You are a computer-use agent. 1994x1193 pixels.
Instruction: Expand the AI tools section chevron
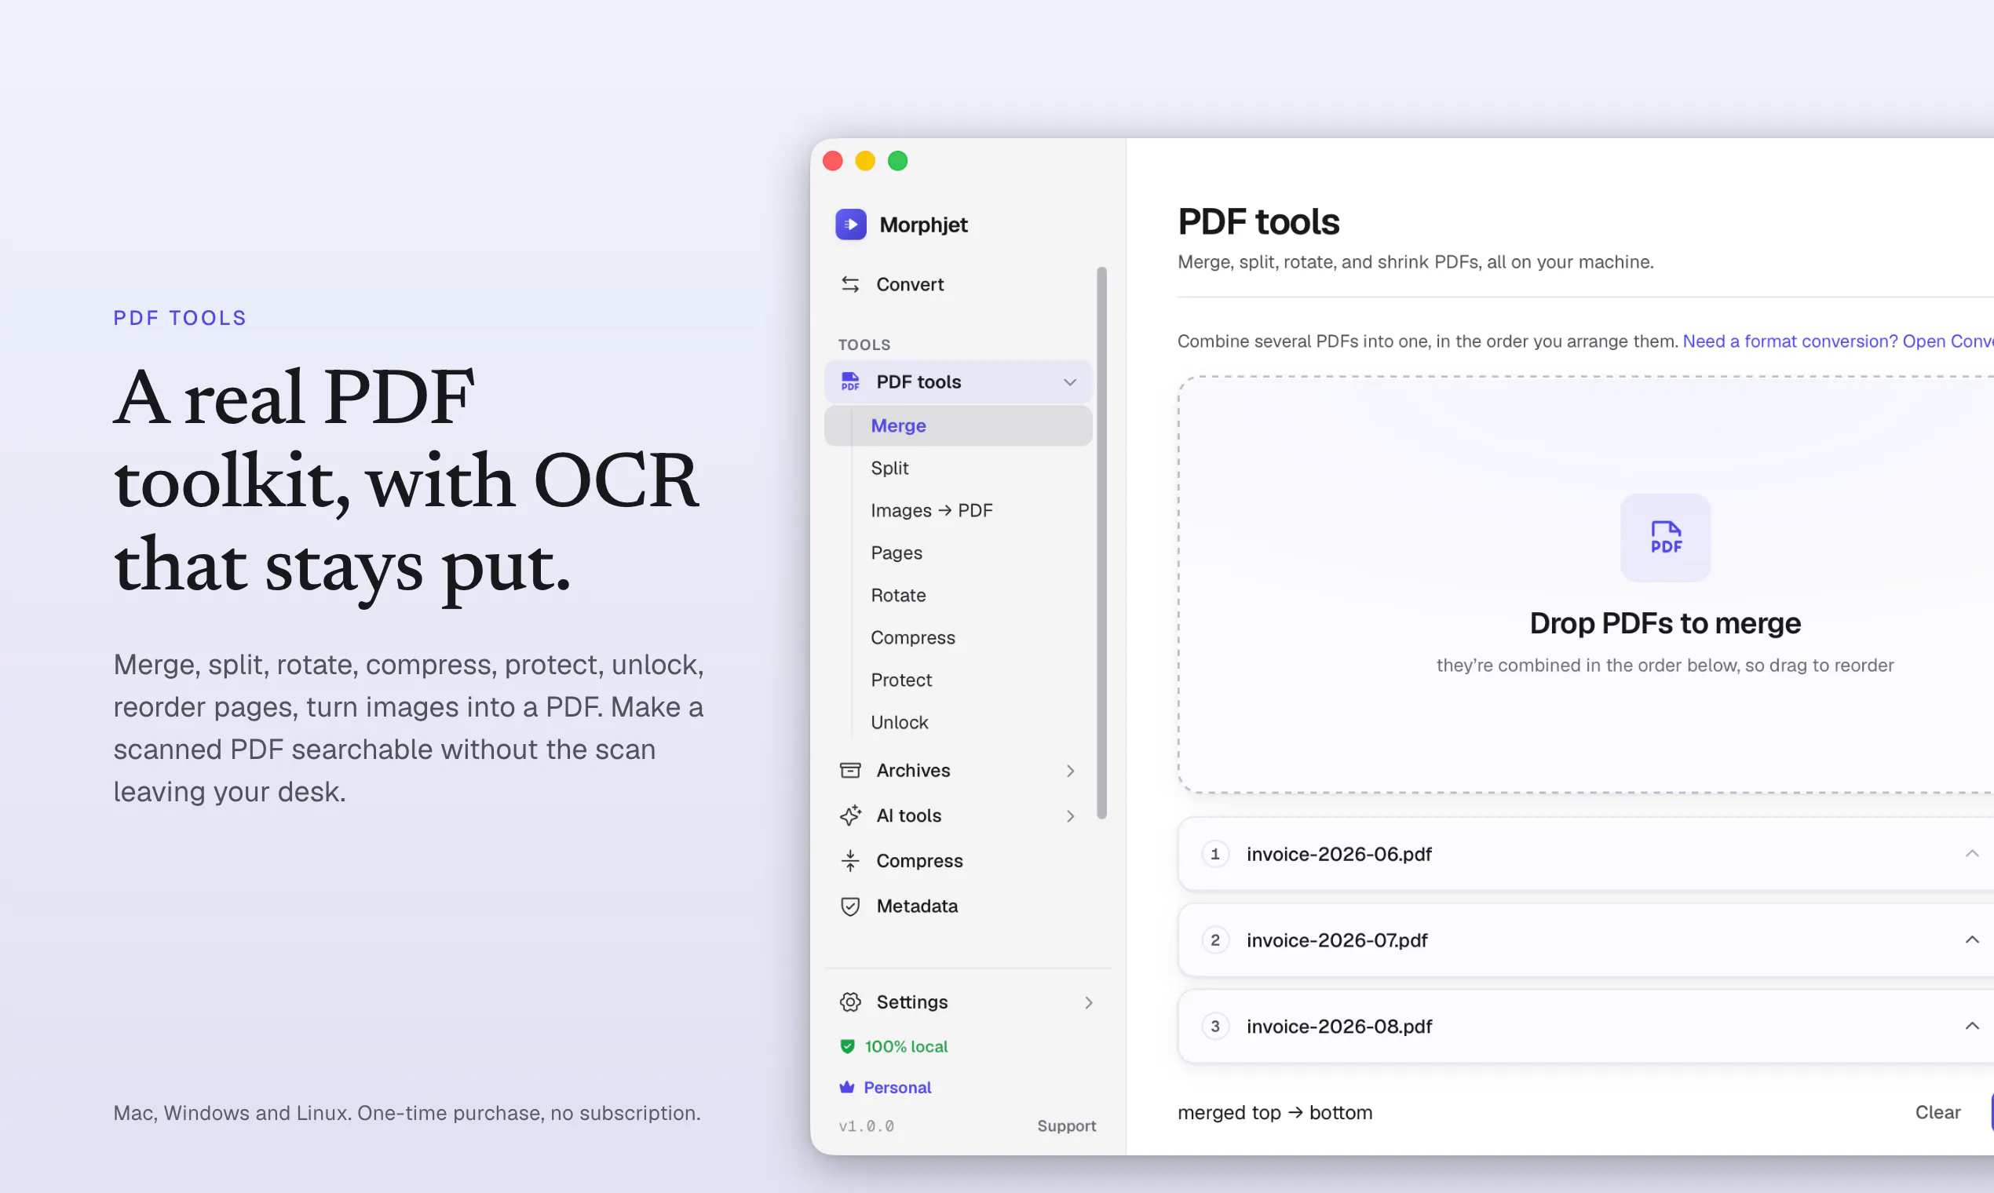click(x=1070, y=815)
